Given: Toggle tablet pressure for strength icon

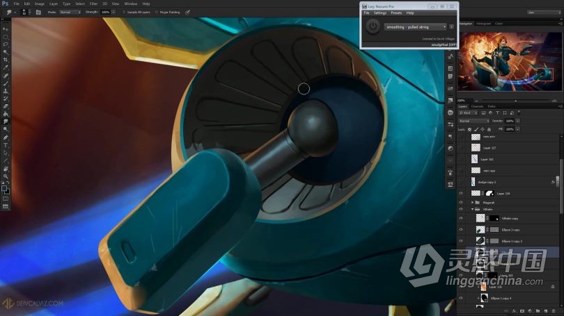Looking at the screenshot, I should pyautogui.click(x=187, y=13).
